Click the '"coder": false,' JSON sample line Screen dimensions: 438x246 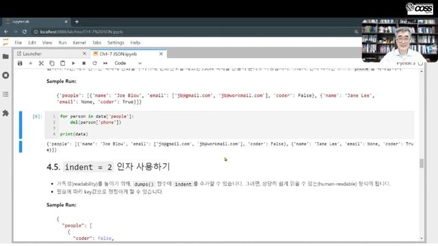click(93, 238)
